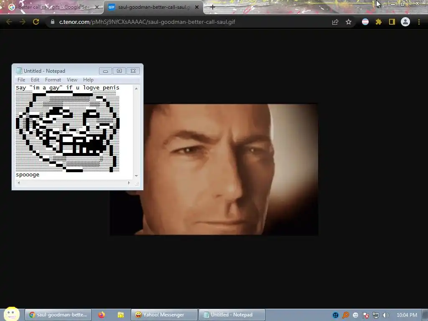
Task: Open Notepad File menu
Action: tap(21, 80)
